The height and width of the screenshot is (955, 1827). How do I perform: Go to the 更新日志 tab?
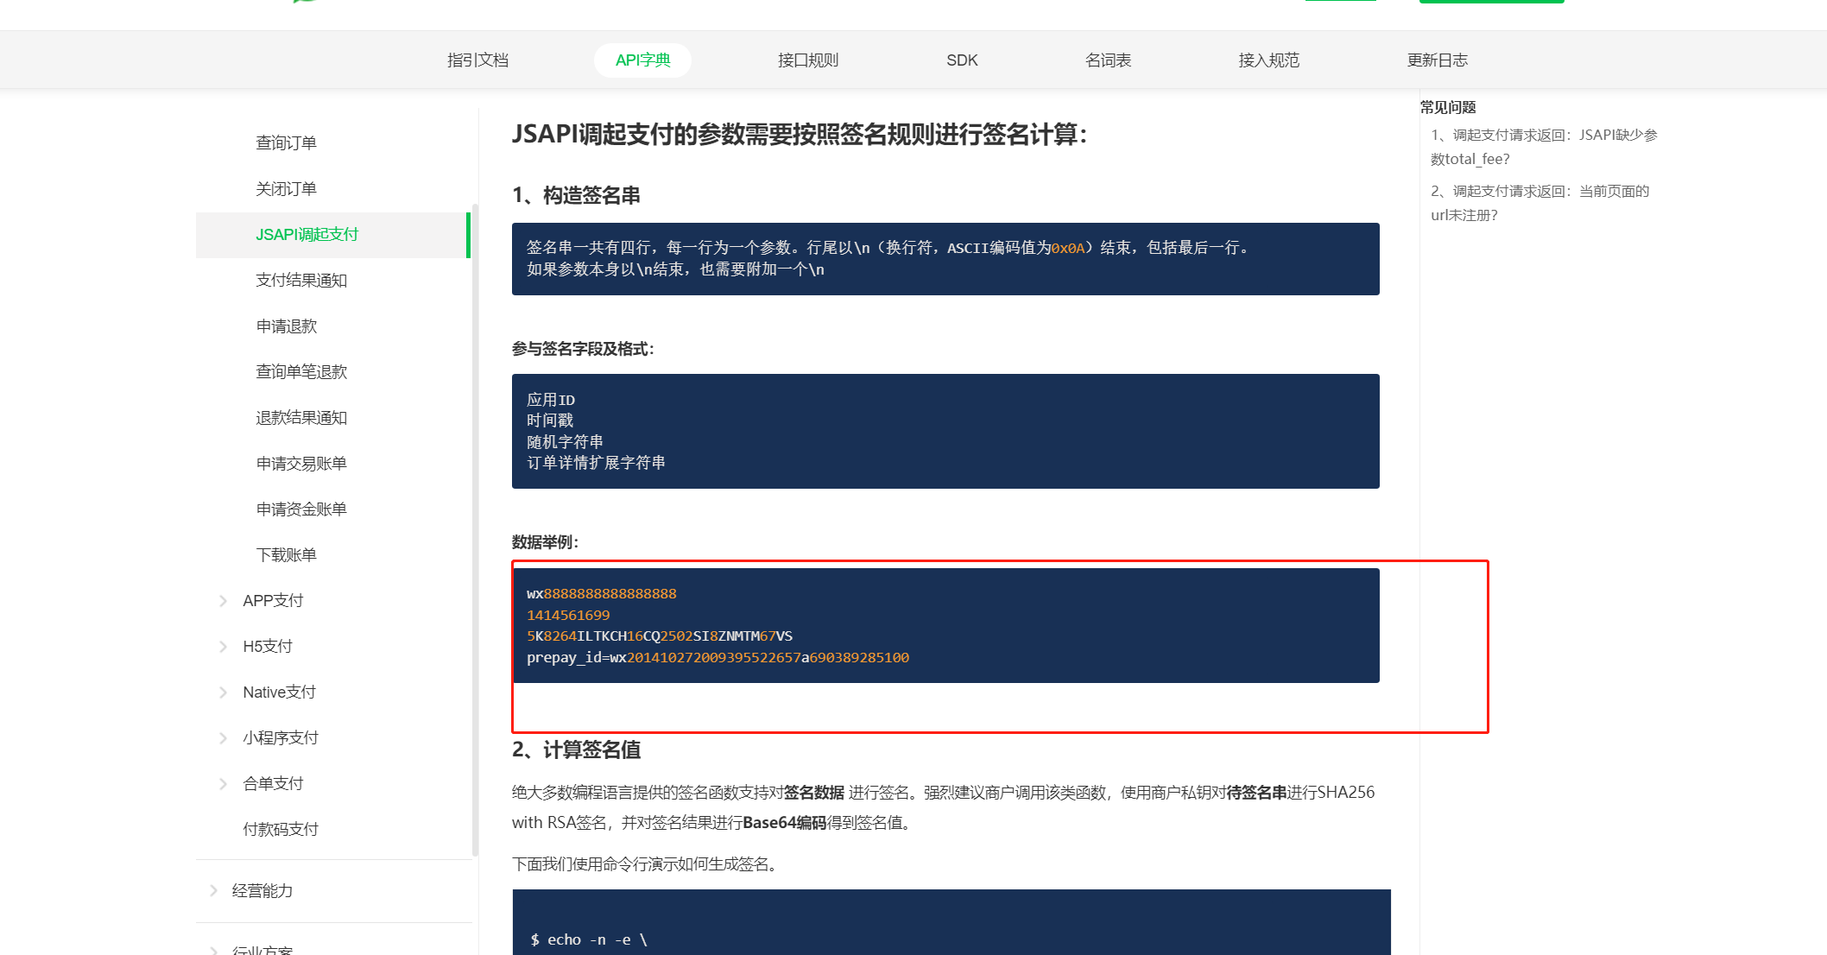(1437, 60)
